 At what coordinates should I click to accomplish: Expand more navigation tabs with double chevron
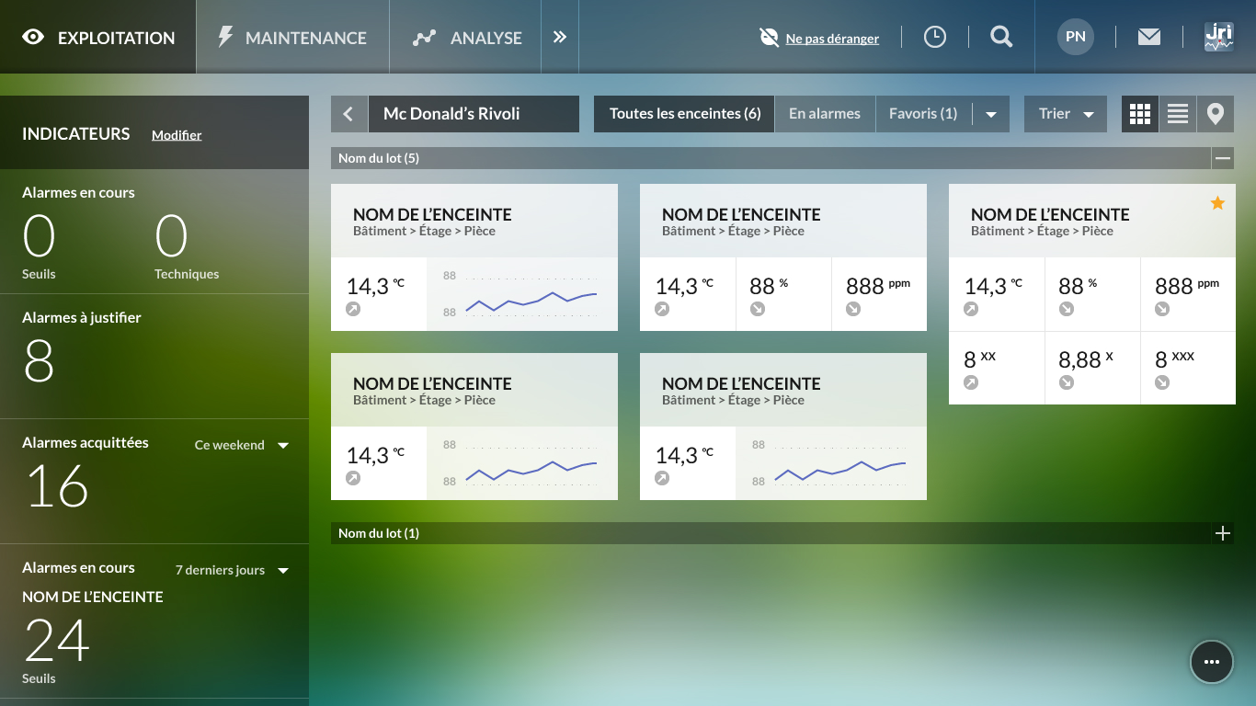(x=560, y=37)
